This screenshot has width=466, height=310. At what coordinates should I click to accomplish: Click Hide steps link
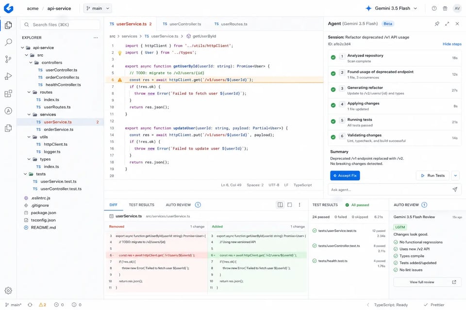point(452,44)
